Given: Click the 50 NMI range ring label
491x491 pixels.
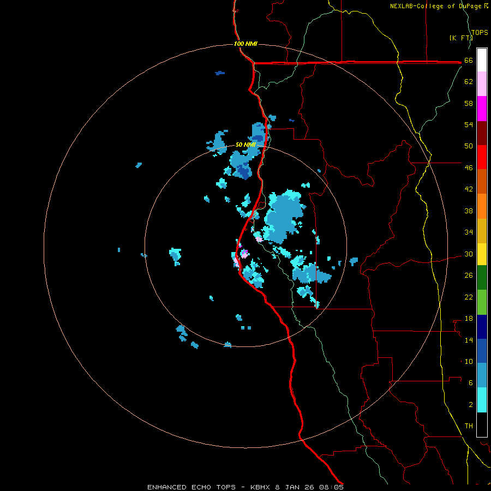Looking at the screenshot, I should 245,145.
